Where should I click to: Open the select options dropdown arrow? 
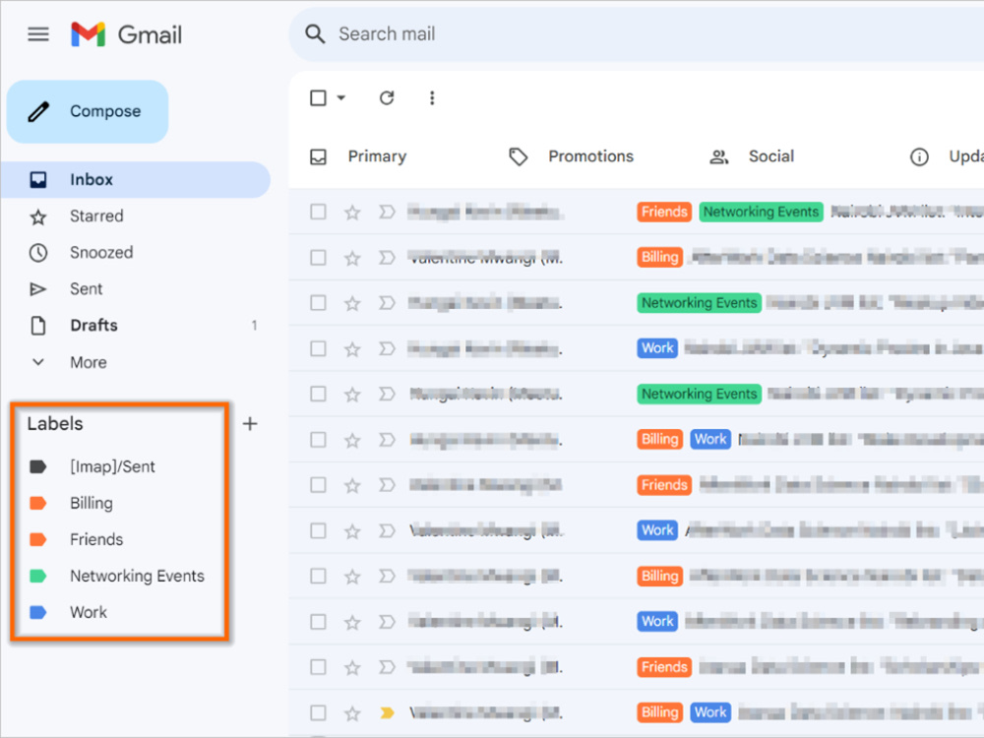point(340,97)
